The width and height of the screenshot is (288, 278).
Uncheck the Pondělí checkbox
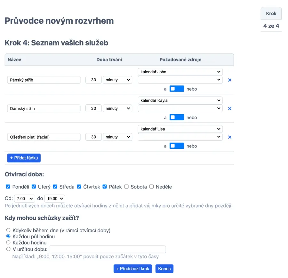8,187
